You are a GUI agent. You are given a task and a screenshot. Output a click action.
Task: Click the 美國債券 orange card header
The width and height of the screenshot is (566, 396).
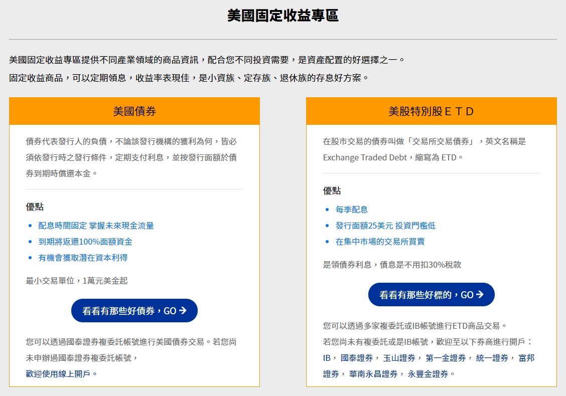point(134,111)
